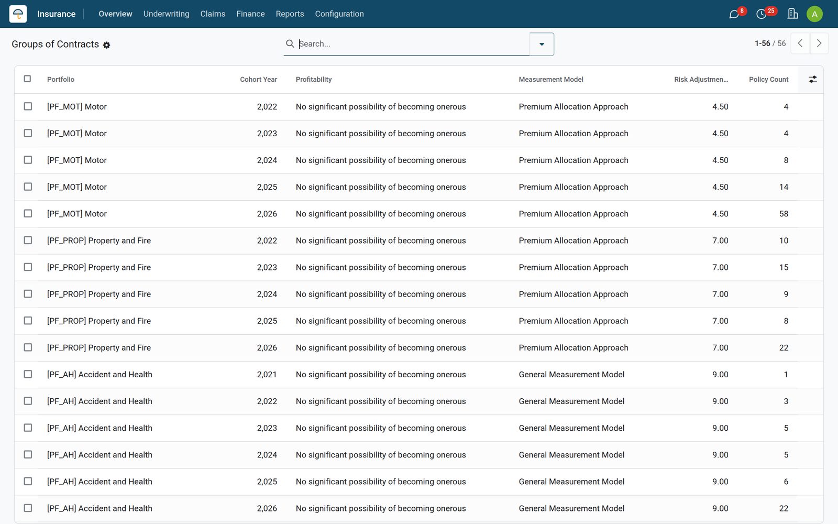Sort by Cohort Year column header
Viewport: 838px width, 524px height.
258,79
